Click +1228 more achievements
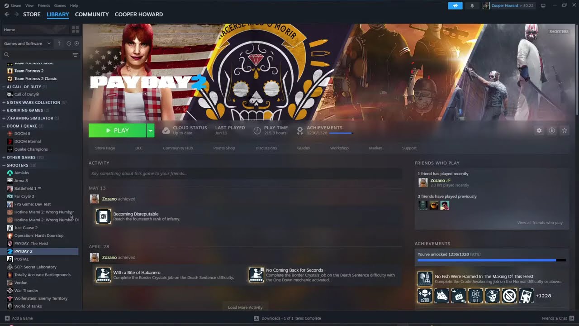This screenshot has height=326, width=579. 543,296
